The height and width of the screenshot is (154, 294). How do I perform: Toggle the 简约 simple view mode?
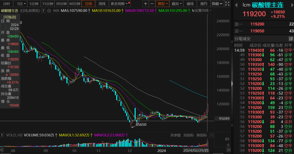point(204,3)
